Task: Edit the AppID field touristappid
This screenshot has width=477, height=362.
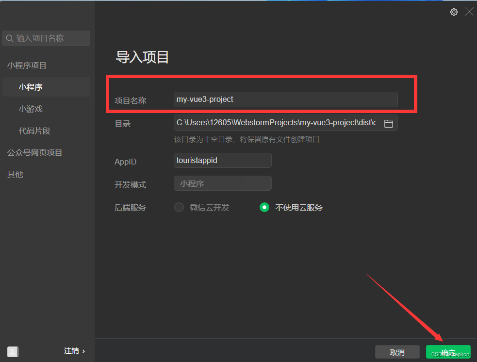Action: [223, 160]
